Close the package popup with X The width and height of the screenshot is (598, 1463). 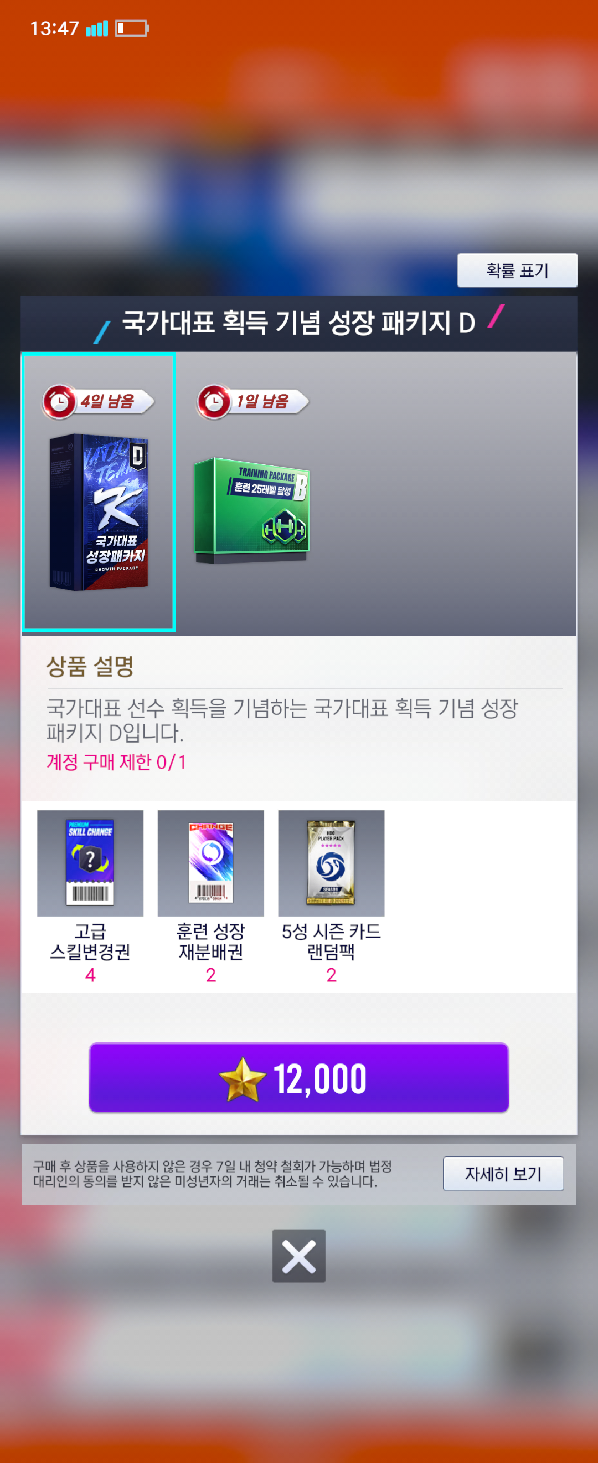pyautogui.click(x=299, y=1256)
